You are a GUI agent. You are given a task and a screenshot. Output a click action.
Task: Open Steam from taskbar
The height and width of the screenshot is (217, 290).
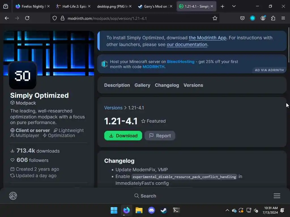(x=164, y=210)
